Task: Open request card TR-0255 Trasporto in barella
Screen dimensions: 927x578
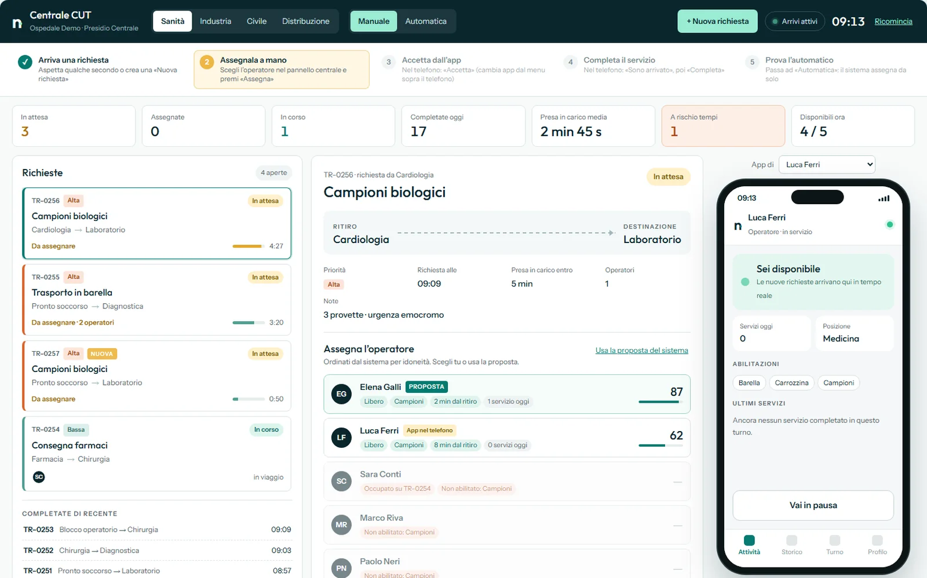Action: [x=156, y=300]
